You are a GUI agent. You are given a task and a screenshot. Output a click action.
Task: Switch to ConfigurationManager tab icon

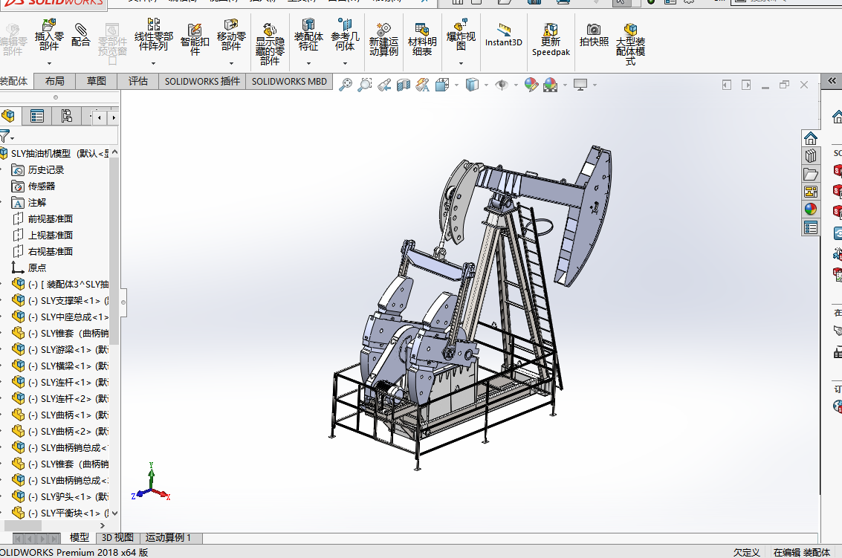(x=67, y=115)
